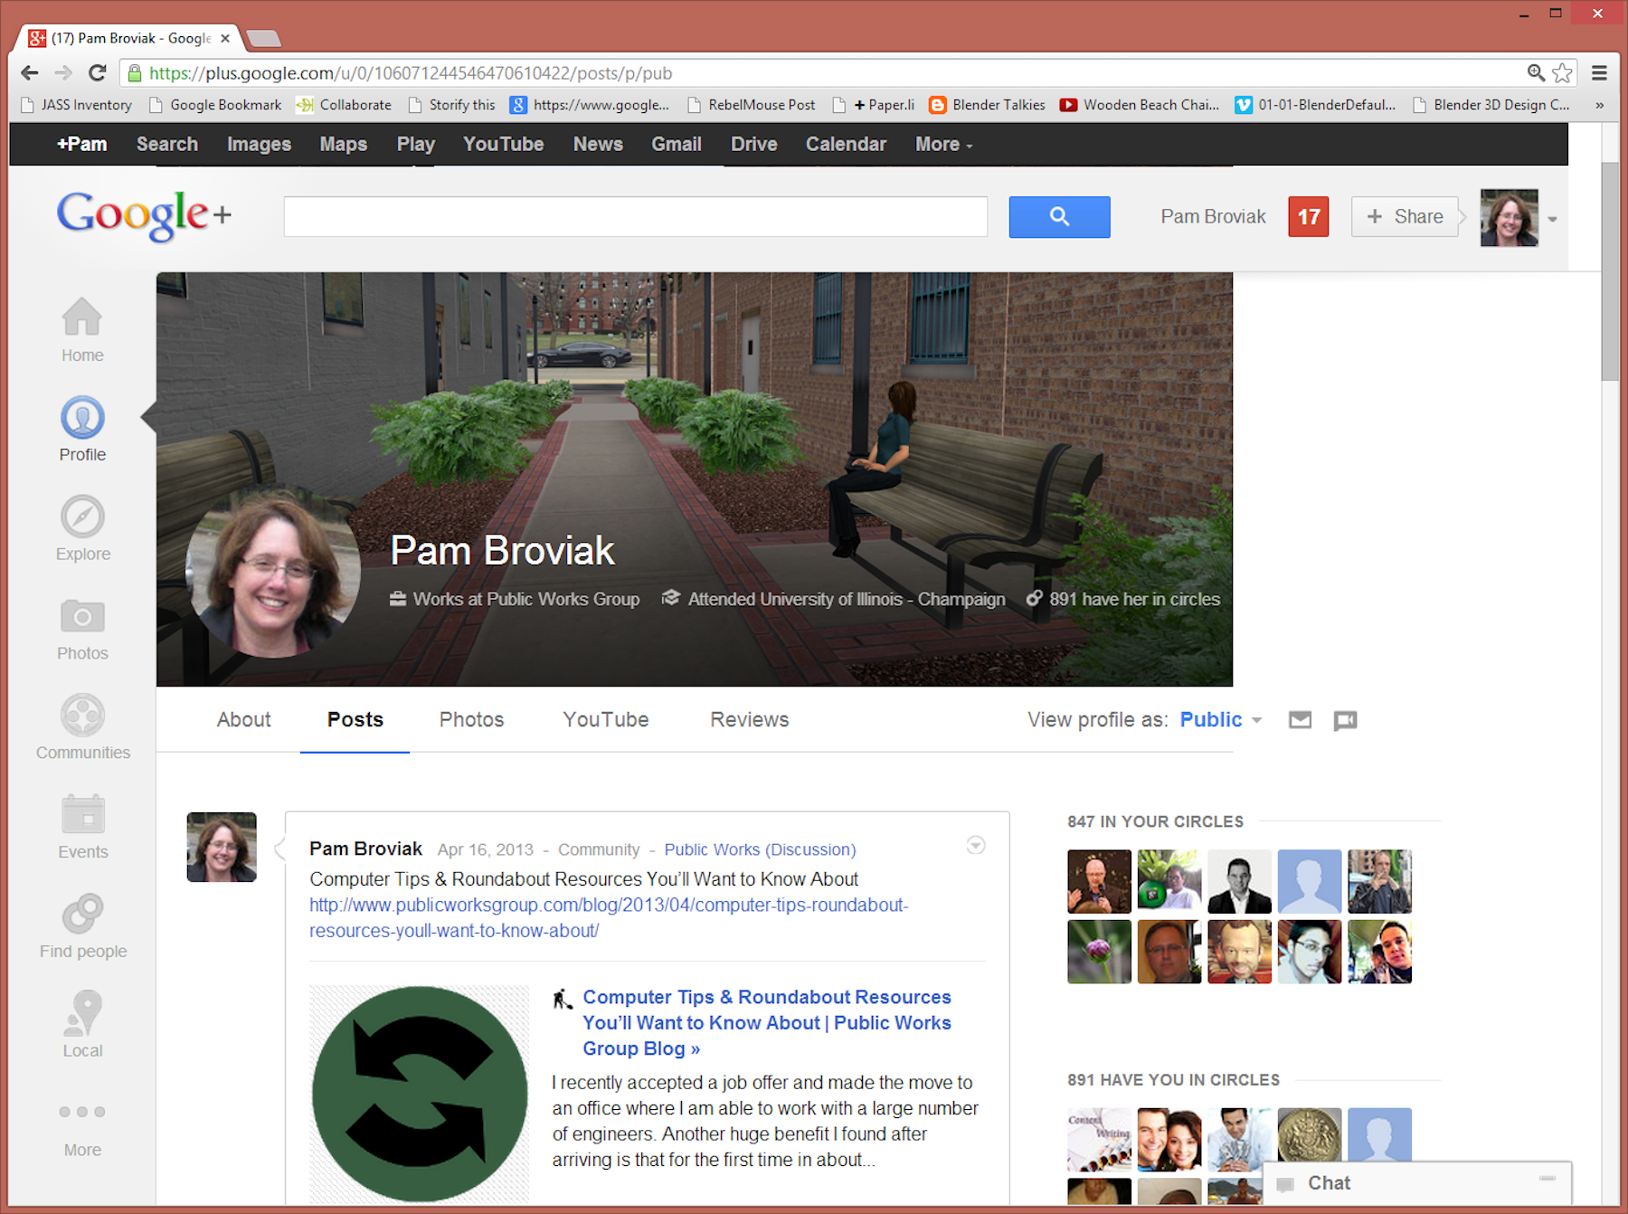The width and height of the screenshot is (1628, 1214).
Task: Click the vertical page scrollbar thumb
Action: coord(1610,271)
